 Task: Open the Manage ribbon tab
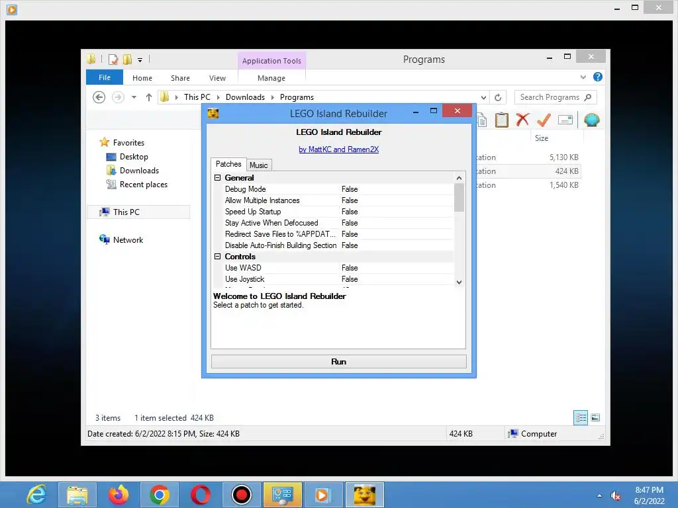click(271, 78)
